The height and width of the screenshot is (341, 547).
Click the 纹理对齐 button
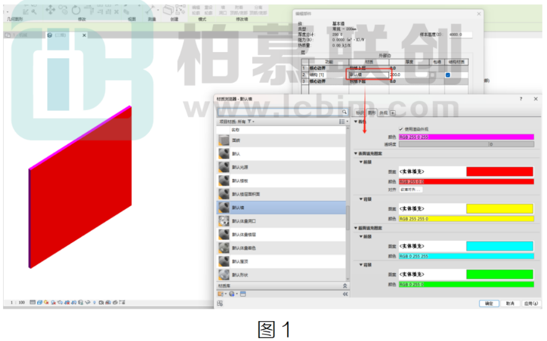pyautogui.click(x=410, y=189)
